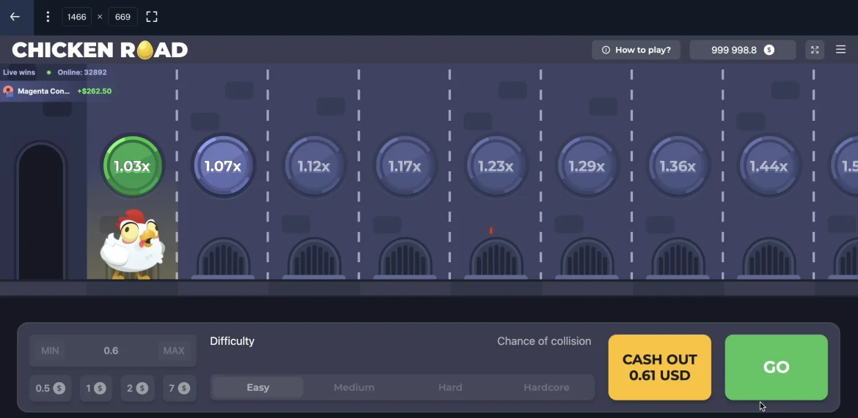This screenshot has height=418, width=858.
Task: Click the 1.44x multiplier coin
Action: coord(769,166)
